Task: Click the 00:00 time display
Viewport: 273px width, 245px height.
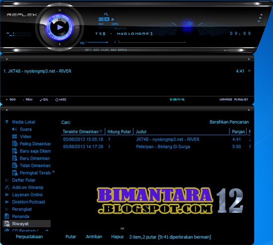Action: 240,33
